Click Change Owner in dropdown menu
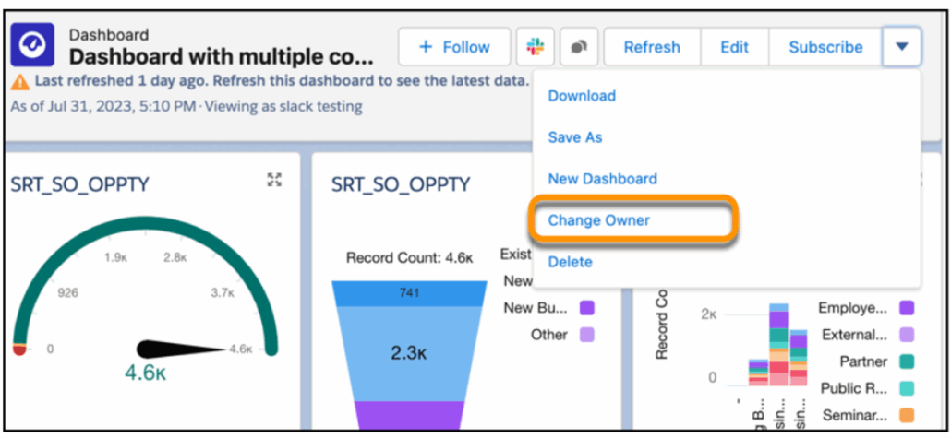Viewport: 951px width, 438px height. click(598, 220)
